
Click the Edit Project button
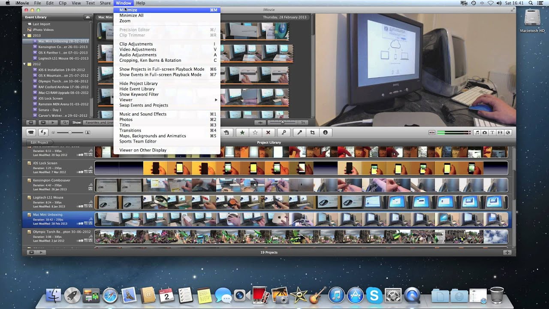(39, 142)
